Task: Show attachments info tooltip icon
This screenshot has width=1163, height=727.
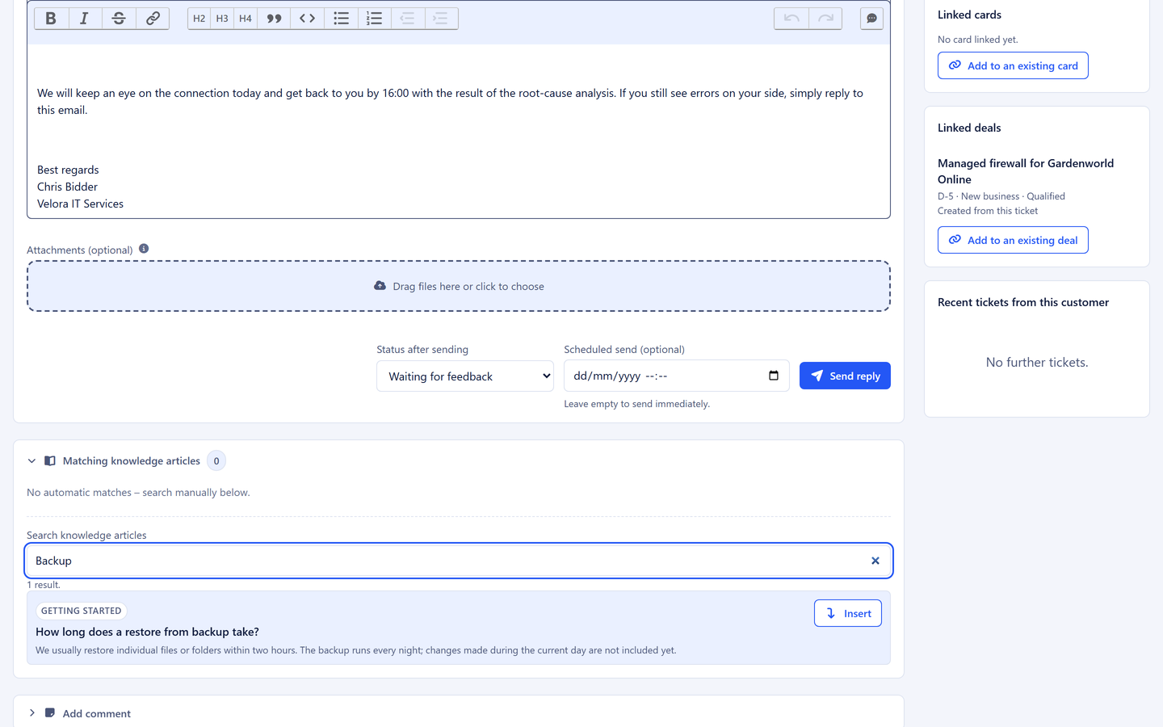Action: pyautogui.click(x=144, y=249)
